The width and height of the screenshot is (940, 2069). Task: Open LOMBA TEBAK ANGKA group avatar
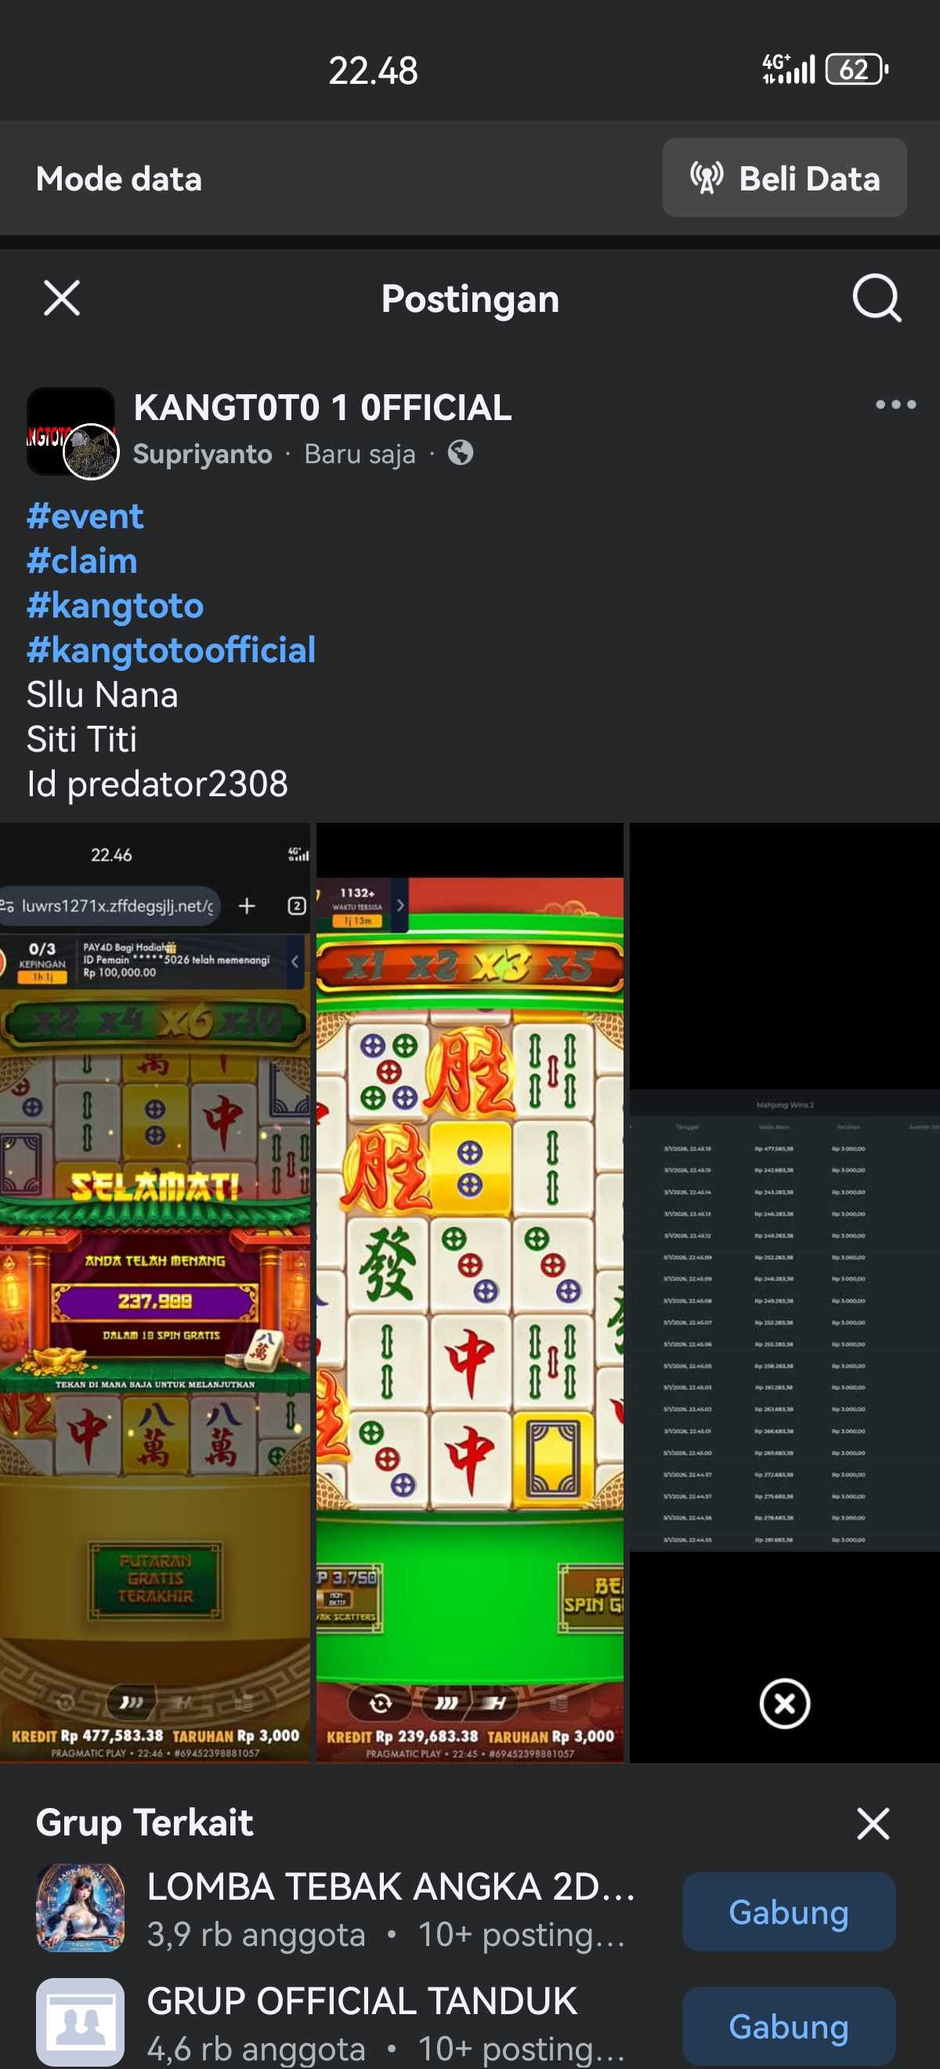[80, 1908]
